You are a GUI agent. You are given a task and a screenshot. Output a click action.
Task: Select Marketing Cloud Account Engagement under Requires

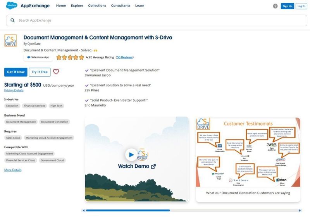49,138
